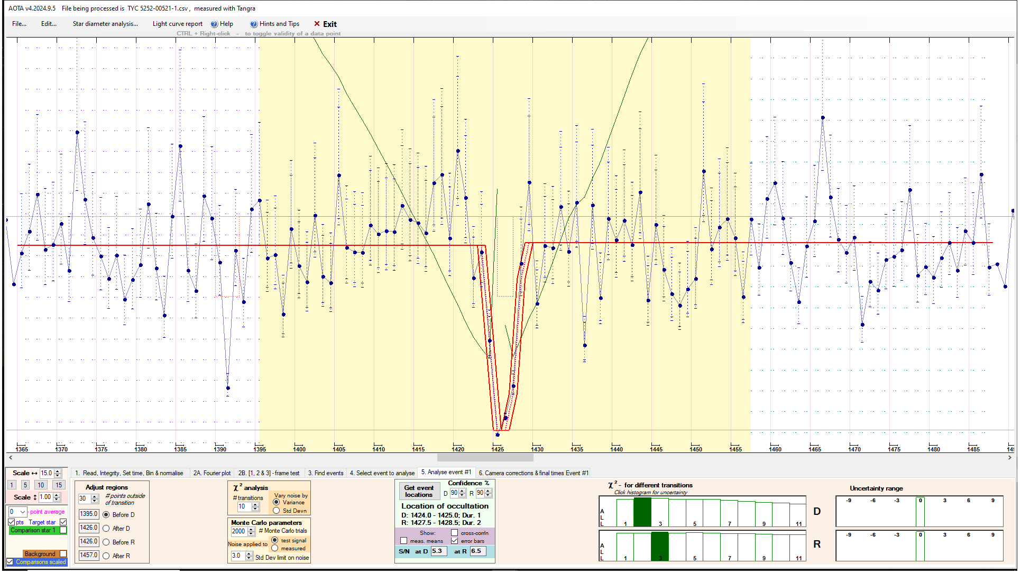Click bar 5 in D chi-square histogram

pos(694,512)
